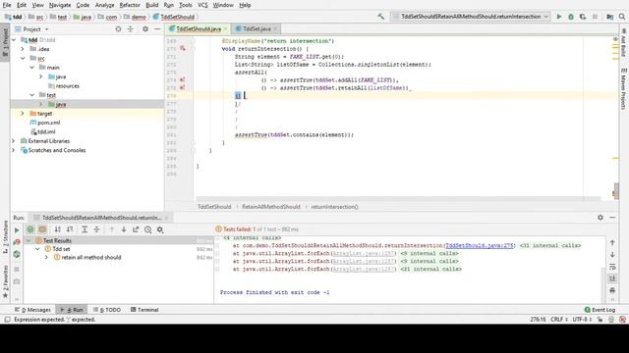
Task: Click the Stop button in main toolbar
Action: 595,17
